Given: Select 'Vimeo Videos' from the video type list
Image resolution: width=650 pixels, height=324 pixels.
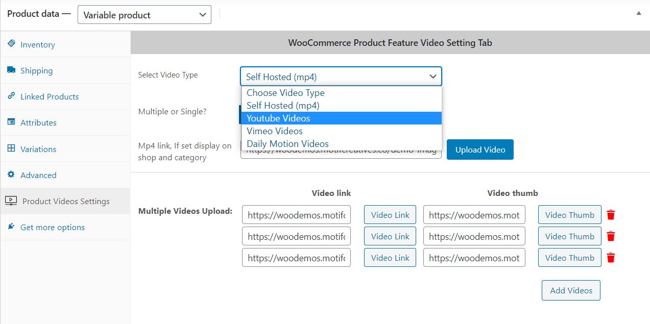Looking at the screenshot, I should 274,131.
